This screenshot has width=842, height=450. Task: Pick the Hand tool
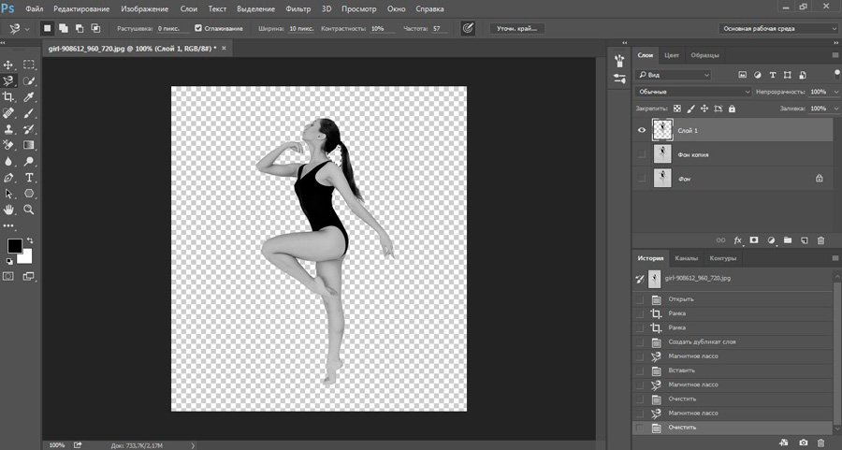[9, 210]
